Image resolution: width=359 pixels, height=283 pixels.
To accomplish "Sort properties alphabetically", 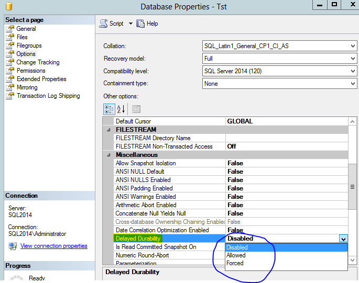I will (121, 109).
